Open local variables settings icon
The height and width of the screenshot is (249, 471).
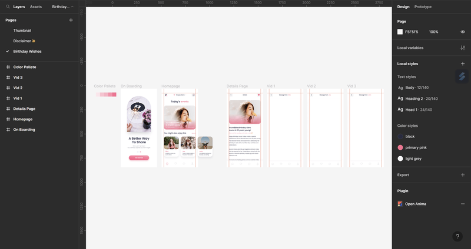click(463, 48)
